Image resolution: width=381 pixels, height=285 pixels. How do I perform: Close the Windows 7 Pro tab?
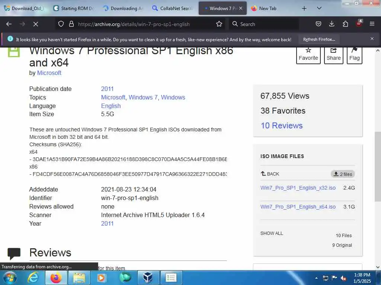tap(241, 8)
